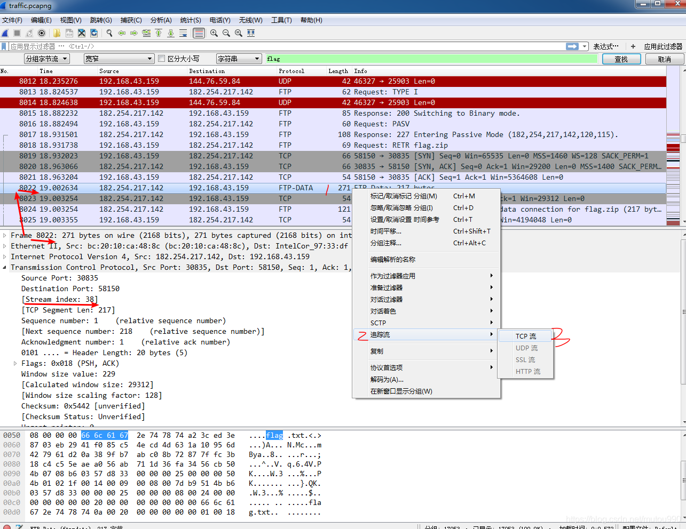Jump to last packet icon

pyautogui.click(x=171, y=33)
